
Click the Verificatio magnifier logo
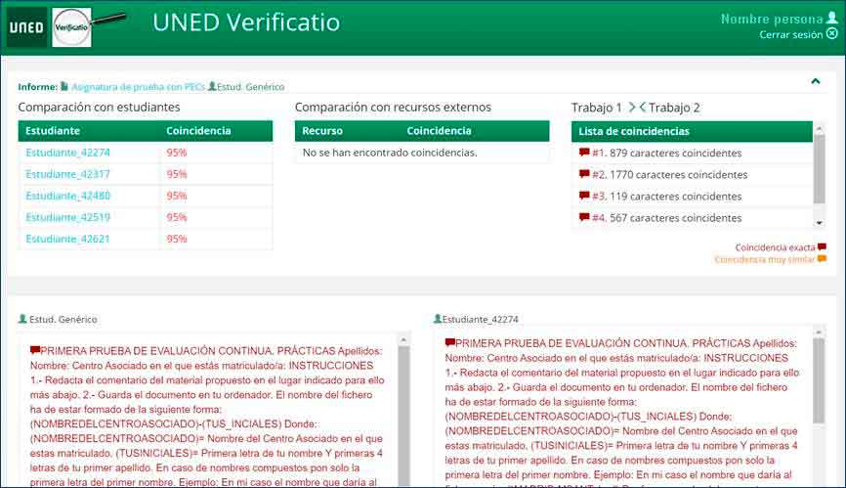pos(72,27)
